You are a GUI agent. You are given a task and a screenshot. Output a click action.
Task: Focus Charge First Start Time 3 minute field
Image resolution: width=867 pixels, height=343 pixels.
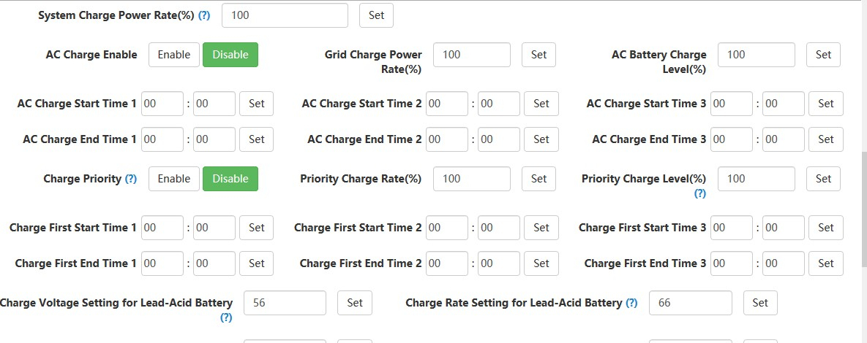[784, 228]
